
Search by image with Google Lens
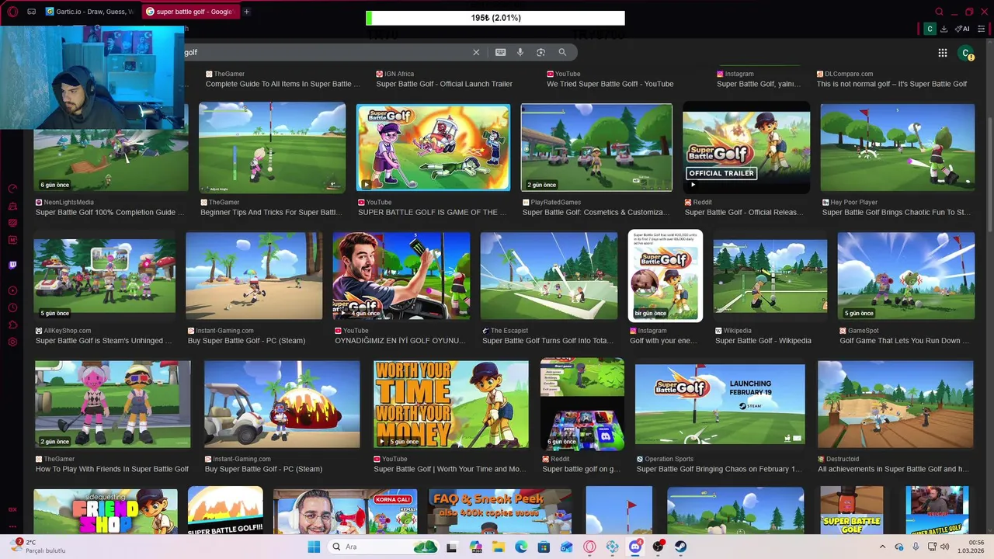(x=540, y=52)
